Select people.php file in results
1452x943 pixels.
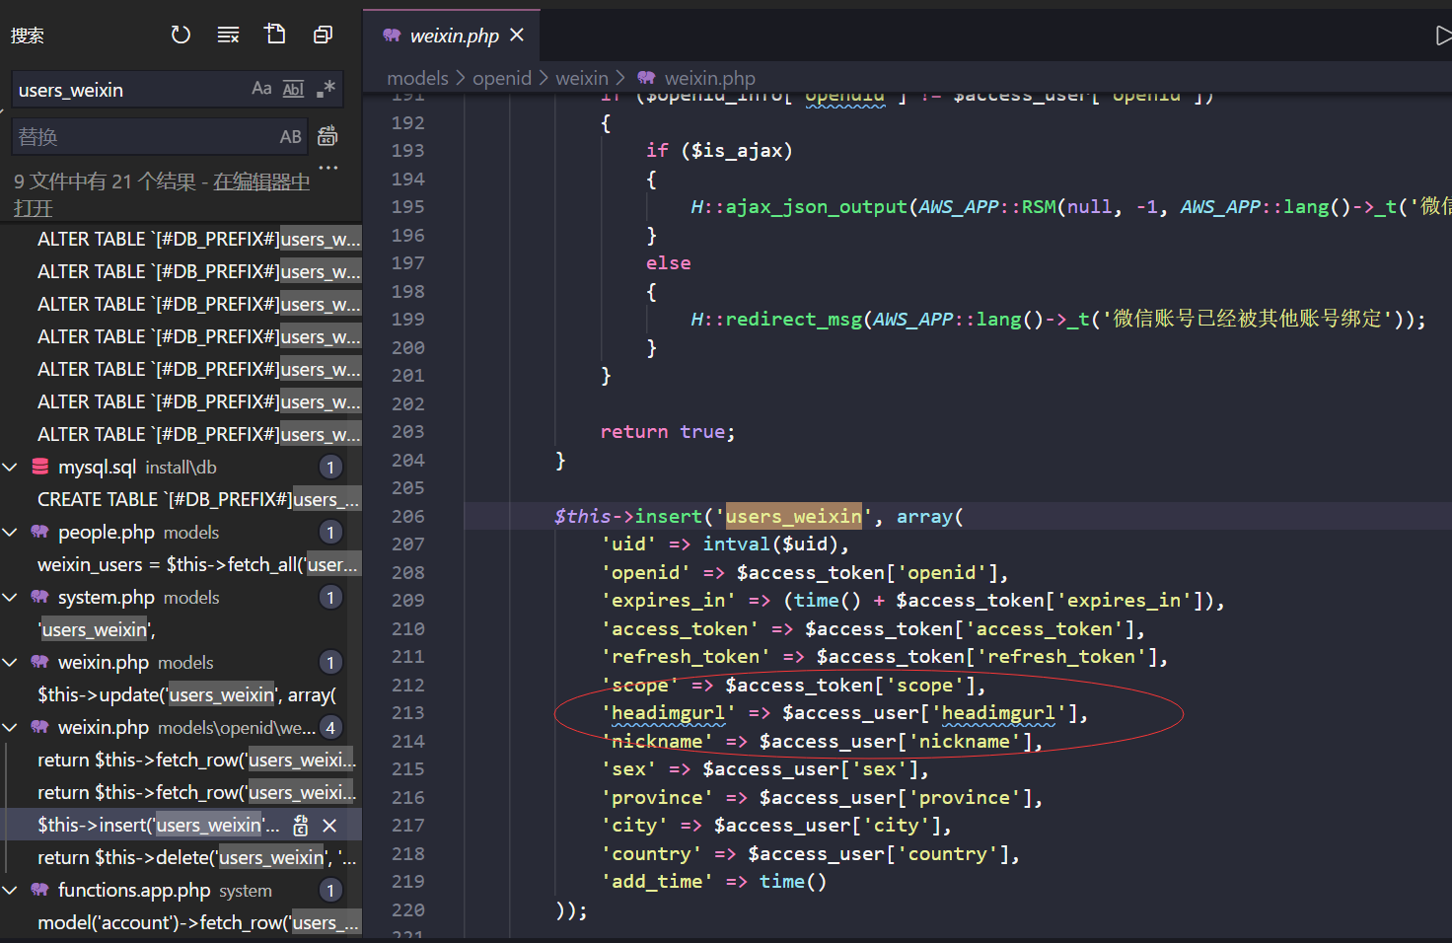181,532
